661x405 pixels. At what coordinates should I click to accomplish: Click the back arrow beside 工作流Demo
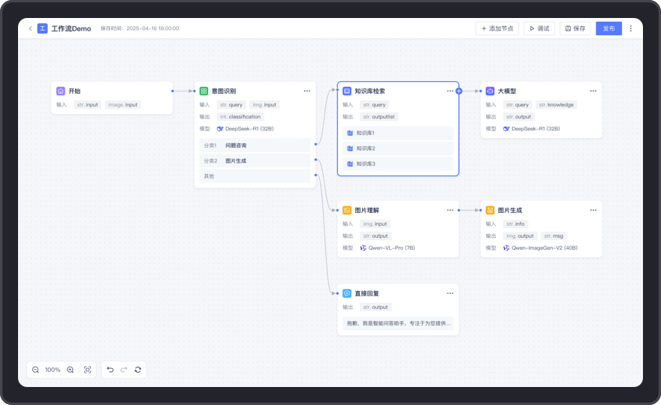(30, 28)
